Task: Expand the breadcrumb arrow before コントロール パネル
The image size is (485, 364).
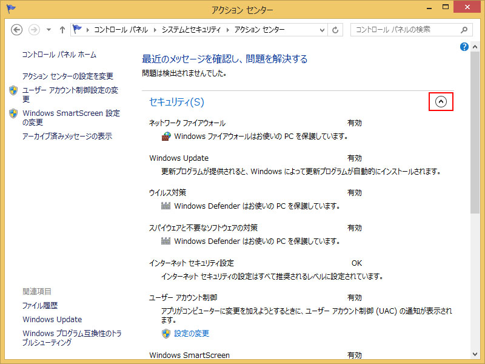Action: pyautogui.click(x=88, y=30)
